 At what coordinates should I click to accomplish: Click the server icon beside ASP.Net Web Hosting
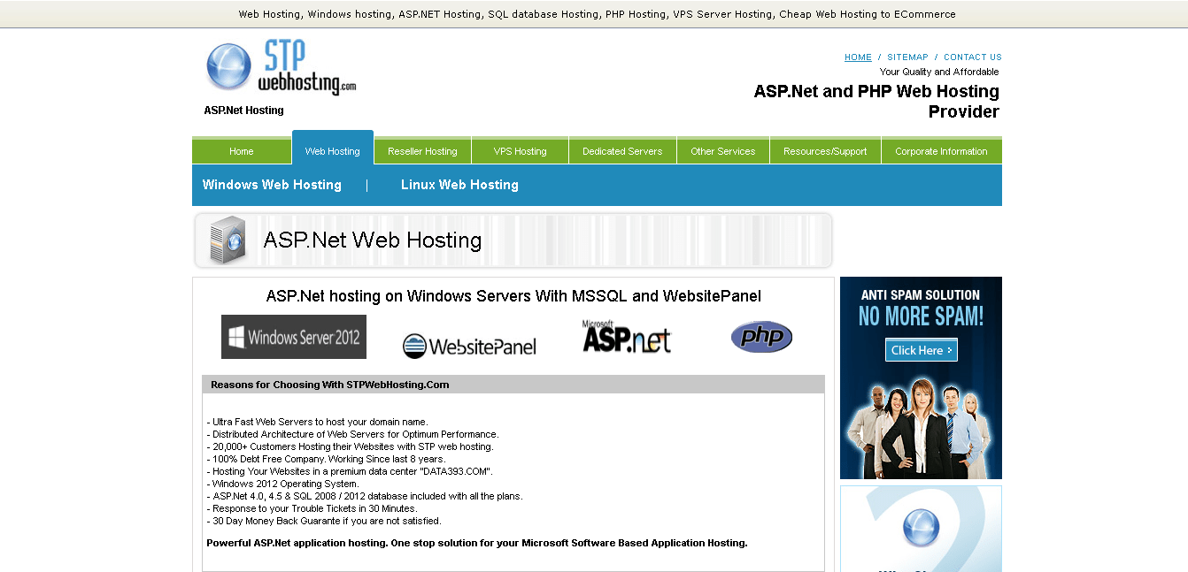[228, 240]
